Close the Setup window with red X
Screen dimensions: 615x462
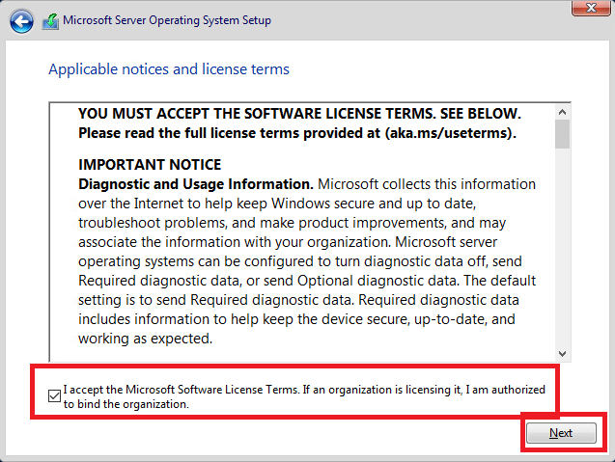[x=583, y=8]
